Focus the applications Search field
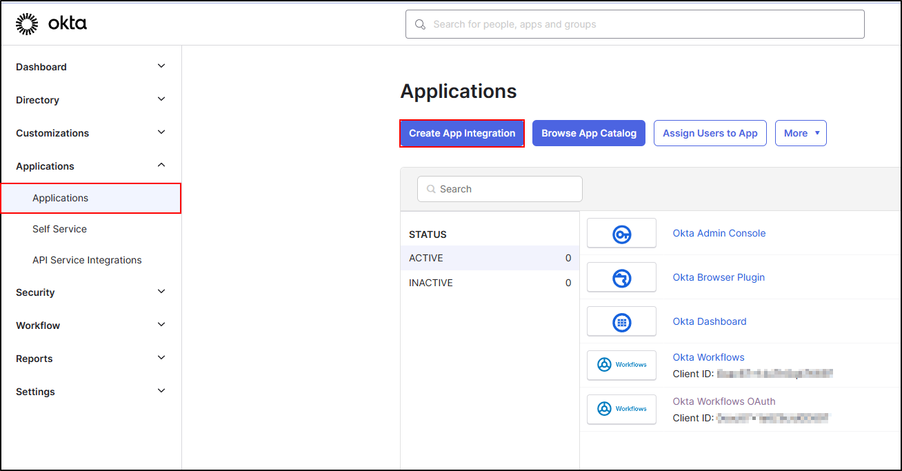The width and height of the screenshot is (902, 471). coord(507,189)
